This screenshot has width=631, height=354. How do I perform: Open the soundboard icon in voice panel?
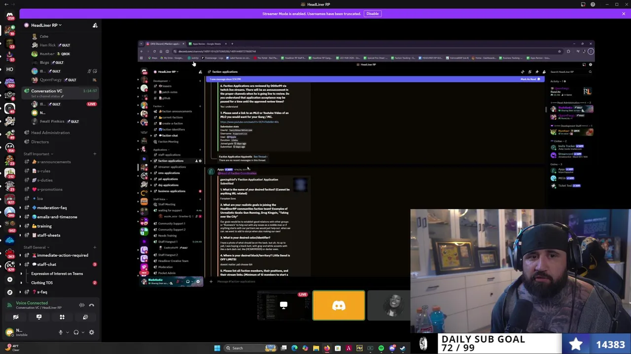(x=85, y=317)
